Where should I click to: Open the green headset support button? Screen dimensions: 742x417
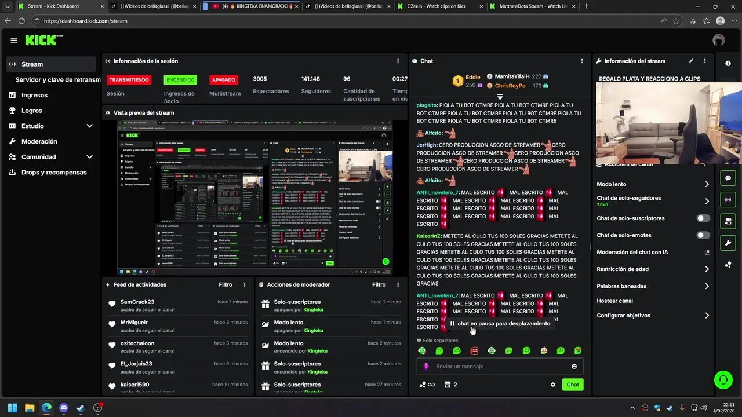coord(723,380)
